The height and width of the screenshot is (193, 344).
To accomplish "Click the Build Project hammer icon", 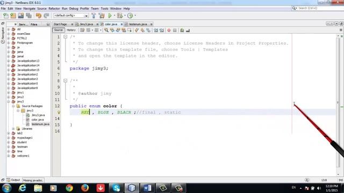I will click(x=94, y=16).
